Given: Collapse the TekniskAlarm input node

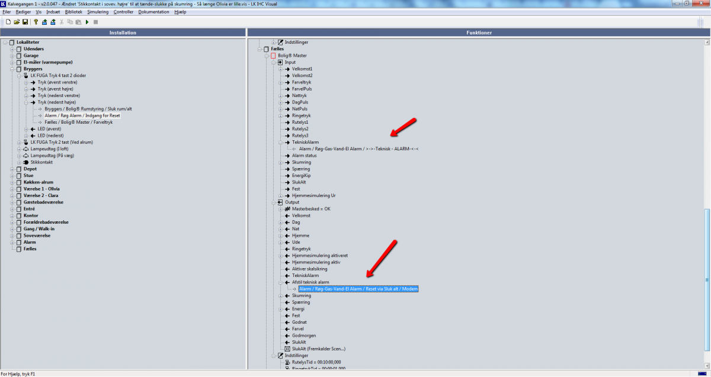Looking at the screenshot, I should [x=280, y=142].
